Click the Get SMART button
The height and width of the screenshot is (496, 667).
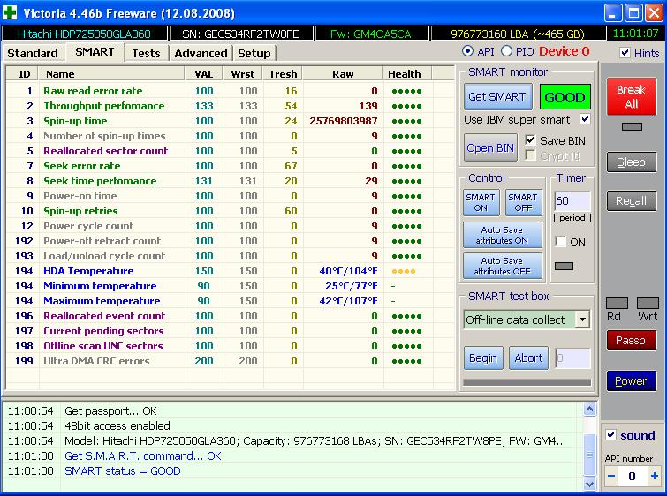[496, 97]
